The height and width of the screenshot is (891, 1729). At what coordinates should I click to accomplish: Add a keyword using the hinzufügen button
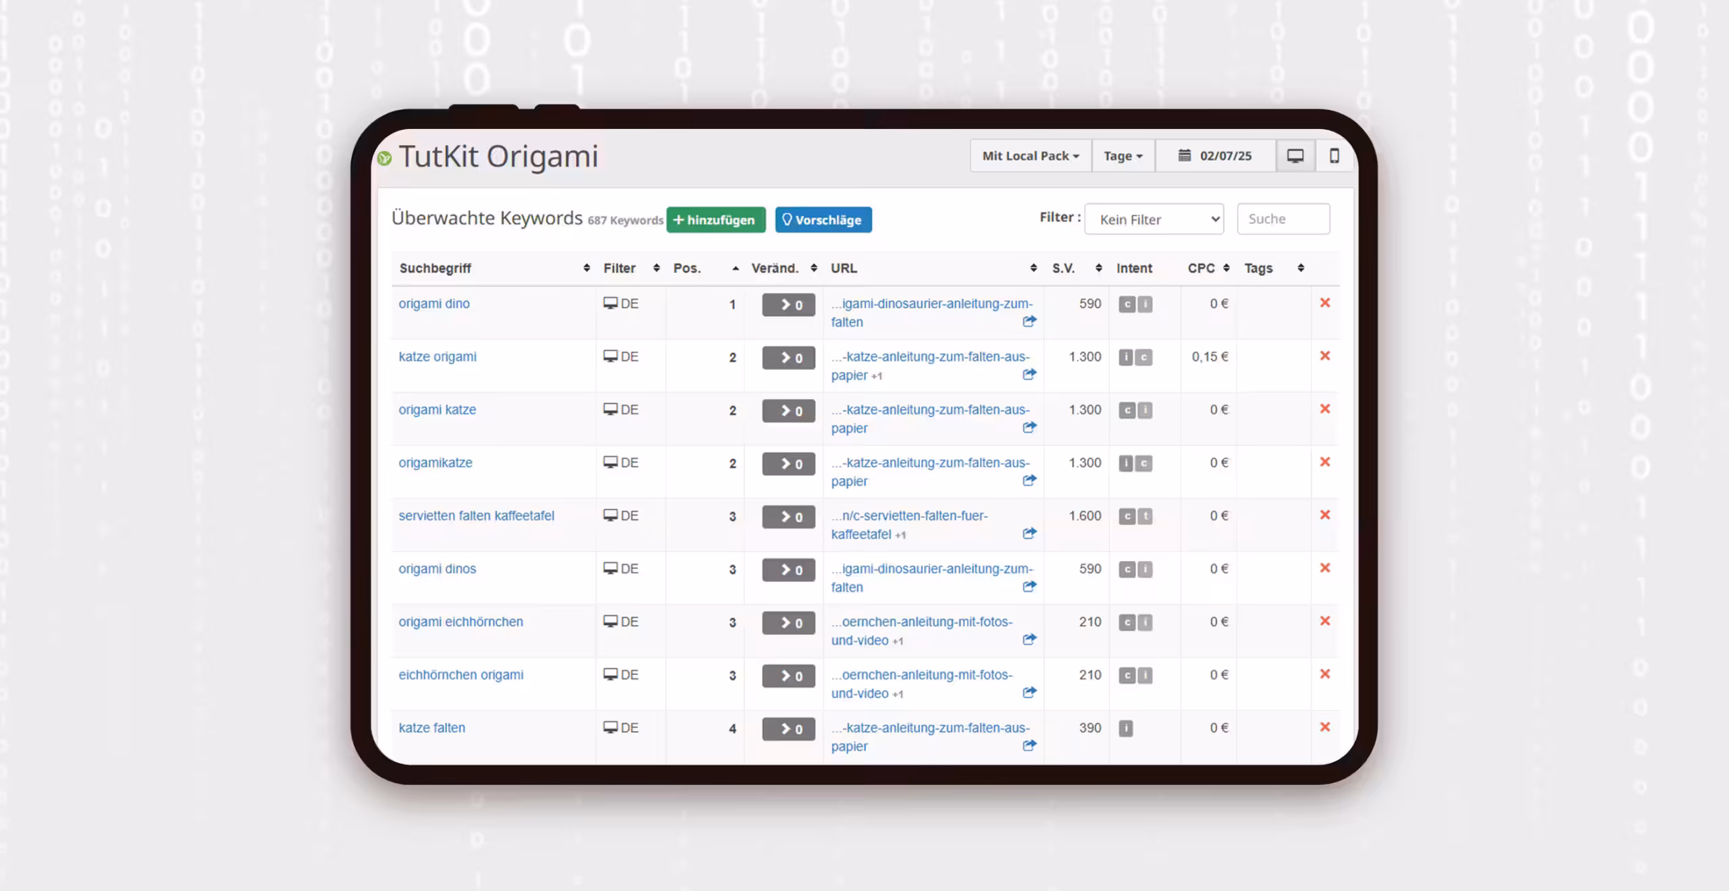click(716, 219)
